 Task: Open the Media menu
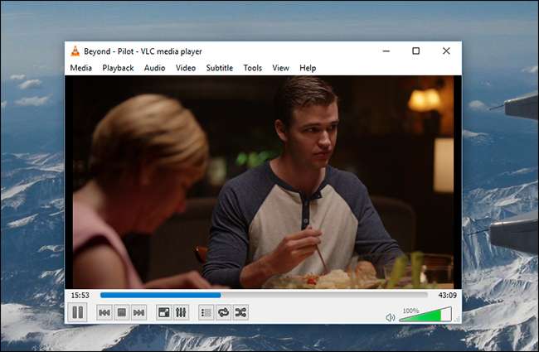pos(80,68)
